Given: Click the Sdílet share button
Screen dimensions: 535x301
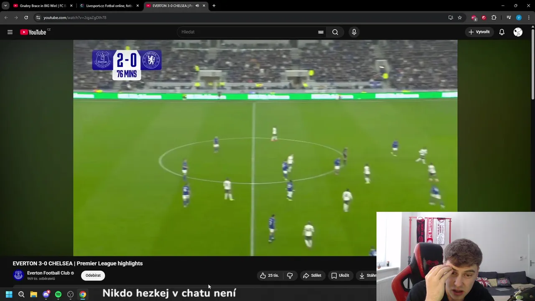Looking at the screenshot, I should click(x=312, y=275).
